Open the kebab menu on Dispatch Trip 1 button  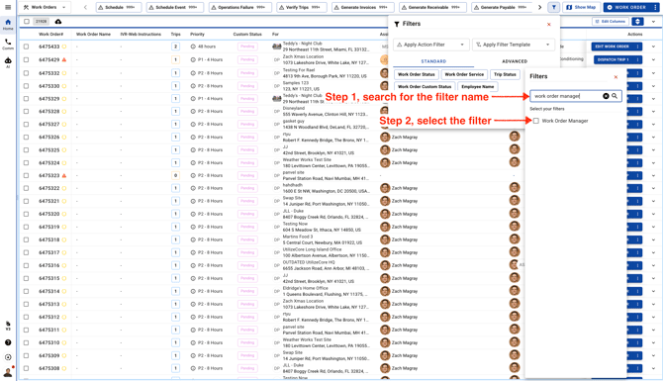tap(637, 59)
